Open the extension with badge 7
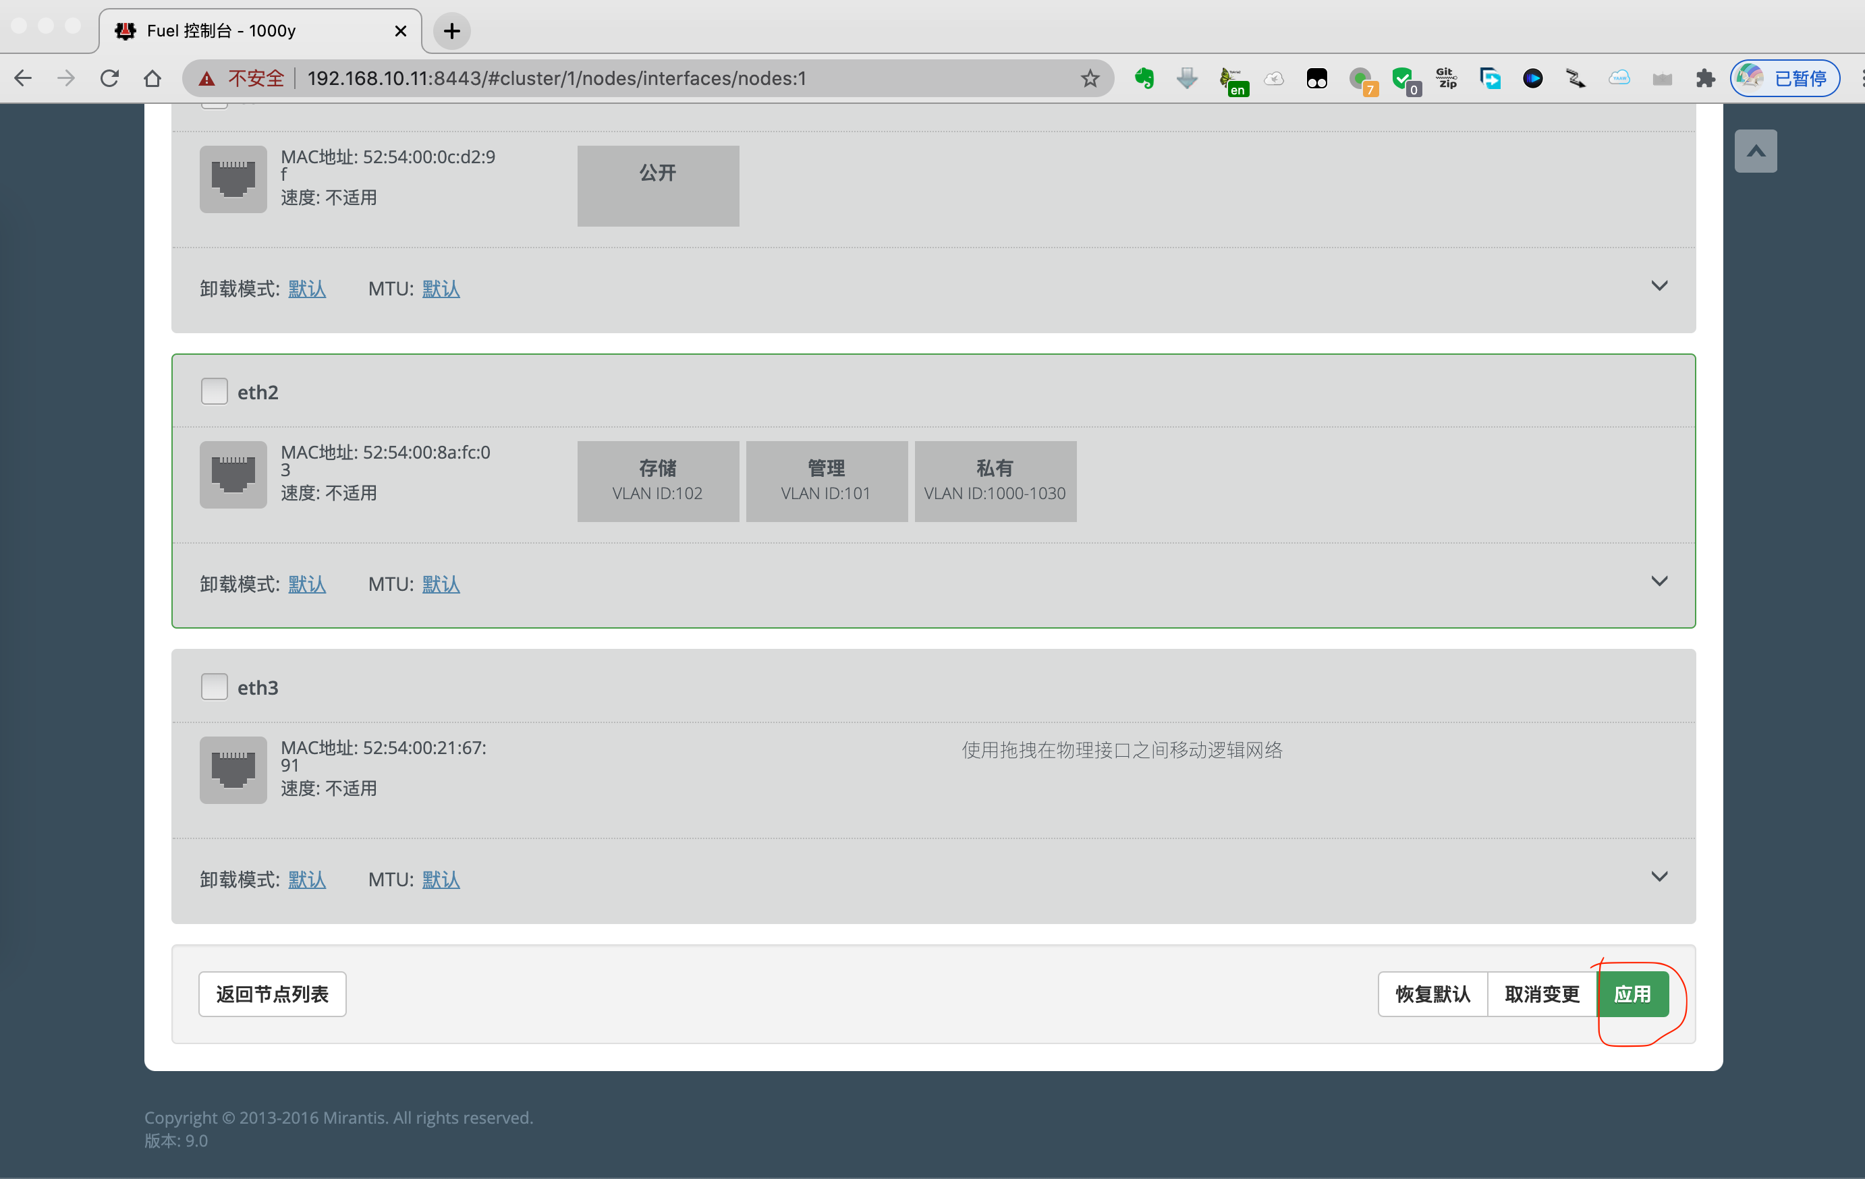 click(x=1362, y=80)
